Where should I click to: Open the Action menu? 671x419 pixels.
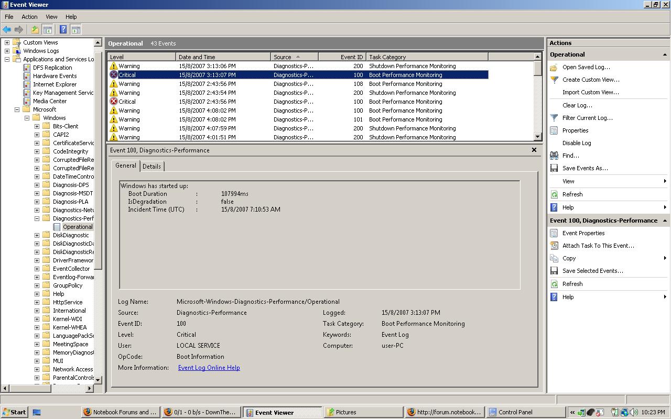click(x=29, y=17)
